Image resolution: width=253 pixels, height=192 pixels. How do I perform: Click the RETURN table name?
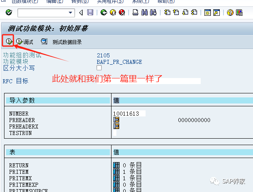pyautogui.click(x=19, y=165)
